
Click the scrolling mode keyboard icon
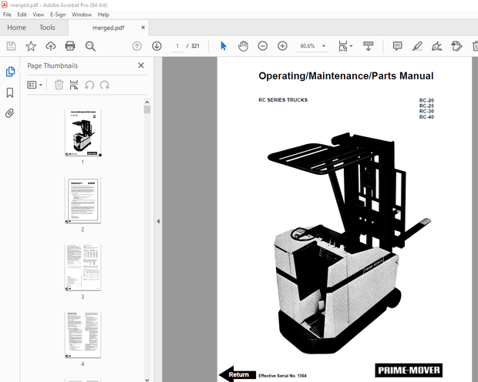pos(369,46)
